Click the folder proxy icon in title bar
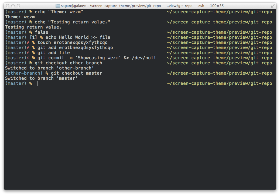 (x=58, y=6)
